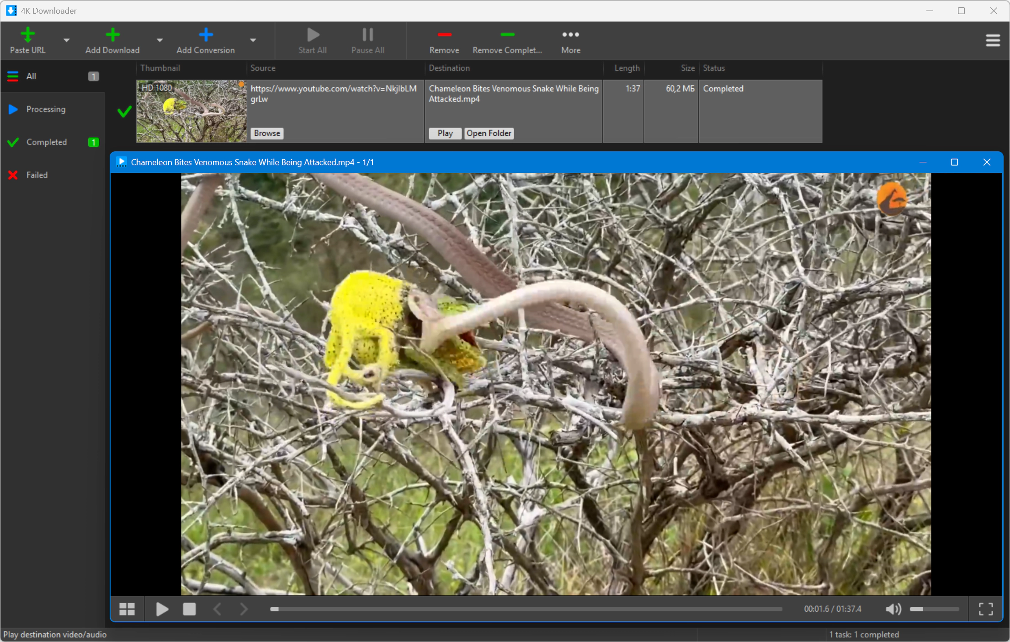Show the playlist grid in the player
Image resolution: width=1010 pixels, height=642 pixels.
click(127, 609)
